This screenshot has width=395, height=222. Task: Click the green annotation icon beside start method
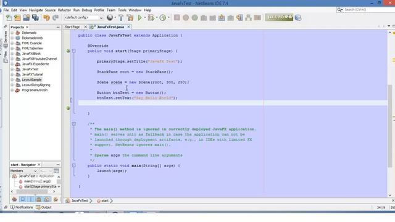(x=69, y=51)
